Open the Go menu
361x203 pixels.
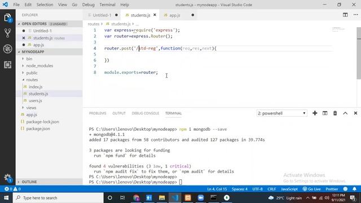click(x=74, y=5)
